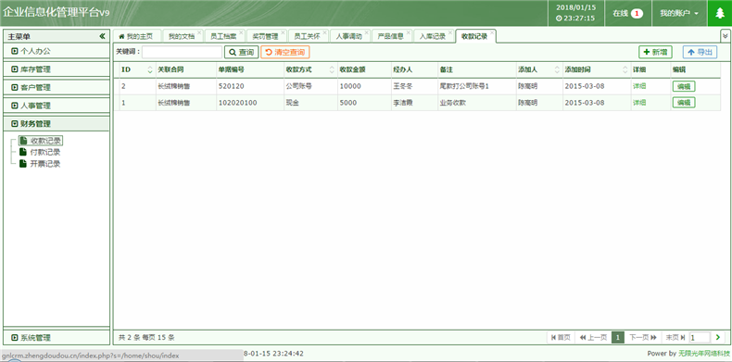Close the 员工档案 tab
Viewport: 732px width, 362px height.
pyautogui.click(x=241, y=32)
